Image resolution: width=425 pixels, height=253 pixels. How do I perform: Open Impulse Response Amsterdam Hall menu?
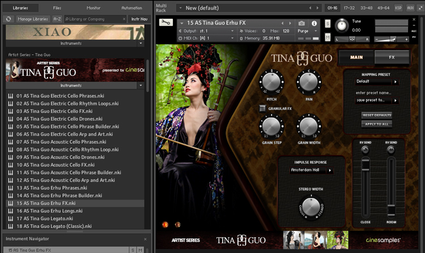point(311,170)
